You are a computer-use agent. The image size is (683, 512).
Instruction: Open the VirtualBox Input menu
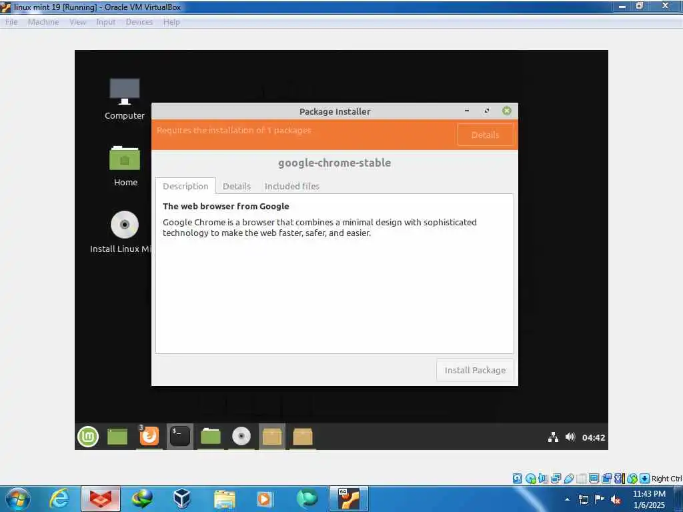(x=106, y=22)
